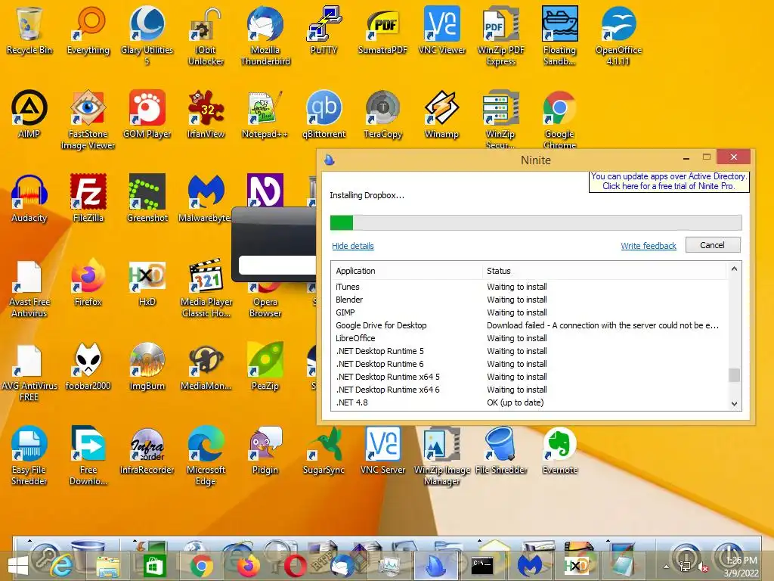Open Firefox desktop shortcut

point(88,281)
